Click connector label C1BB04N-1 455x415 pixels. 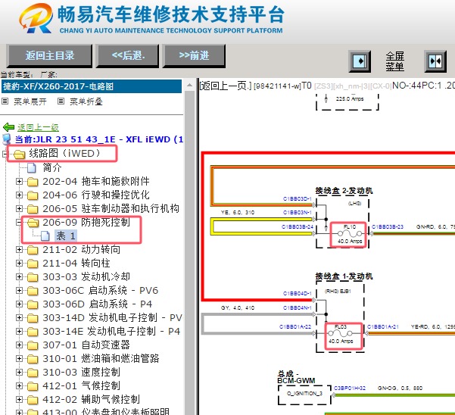click(x=297, y=307)
